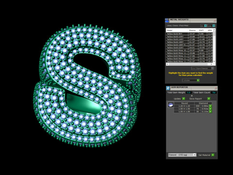Click the green Set Material button
The height and width of the screenshot is (175, 233).
pos(213,155)
